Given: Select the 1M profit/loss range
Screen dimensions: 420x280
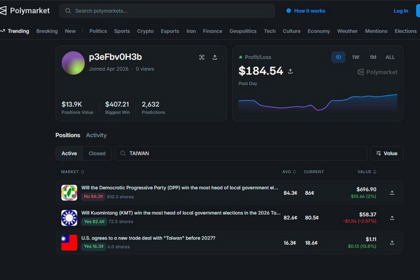Looking at the screenshot, I should (x=373, y=57).
